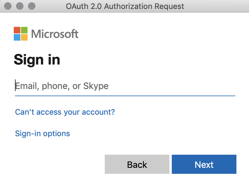The width and height of the screenshot is (249, 178).
Task: Click the Microsoft wordmark text
Action: coord(55,34)
